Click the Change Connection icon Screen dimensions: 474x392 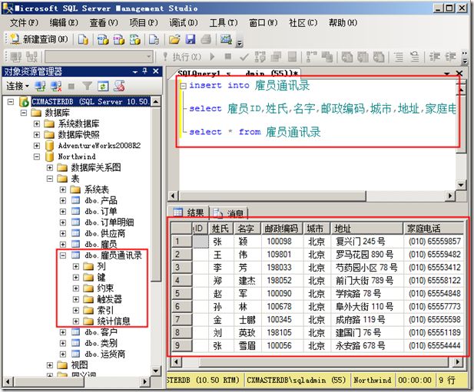click(x=31, y=57)
